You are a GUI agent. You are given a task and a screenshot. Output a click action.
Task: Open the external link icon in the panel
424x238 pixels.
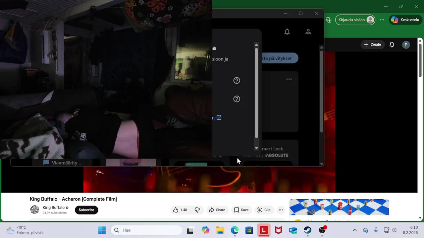point(219,118)
